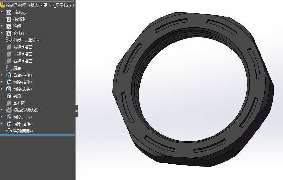Select the History folder icon
283x180 pixels.
(x=9, y=12)
